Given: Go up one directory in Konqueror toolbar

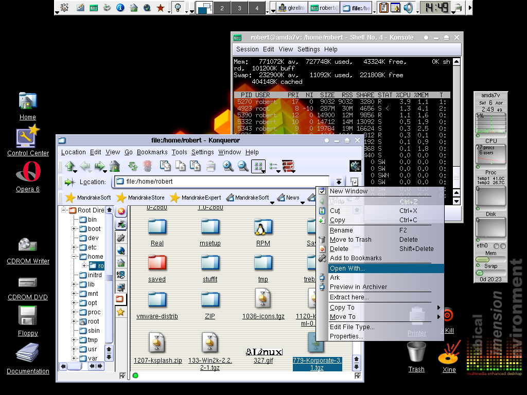Looking at the screenshot, I should pos(70,166).
